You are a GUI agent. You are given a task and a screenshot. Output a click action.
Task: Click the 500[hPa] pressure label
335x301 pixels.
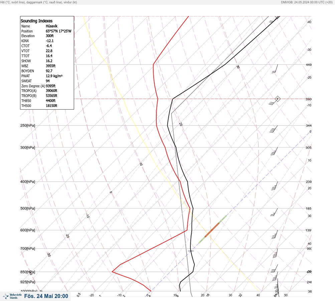28,208
